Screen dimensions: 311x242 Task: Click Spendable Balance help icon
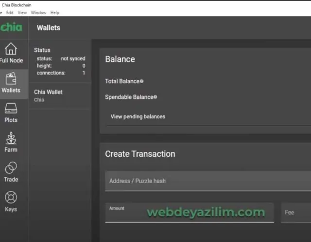[155, 97]
